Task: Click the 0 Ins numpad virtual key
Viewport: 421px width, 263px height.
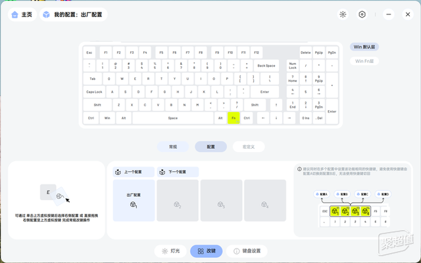Action: pyautogui.click(x=305, y=118)
